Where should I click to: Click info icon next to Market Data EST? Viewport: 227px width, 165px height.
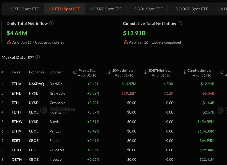point(38,57)
